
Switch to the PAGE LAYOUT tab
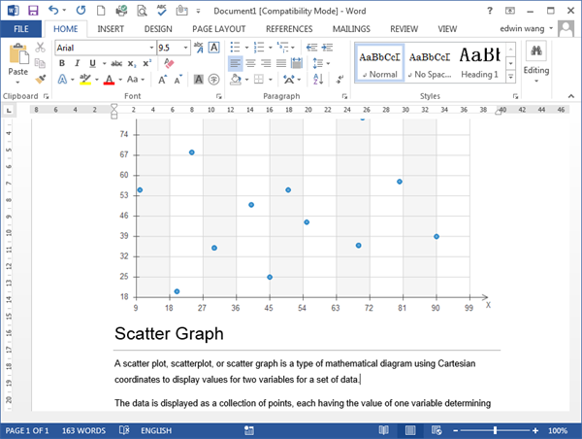coord(219,29)
